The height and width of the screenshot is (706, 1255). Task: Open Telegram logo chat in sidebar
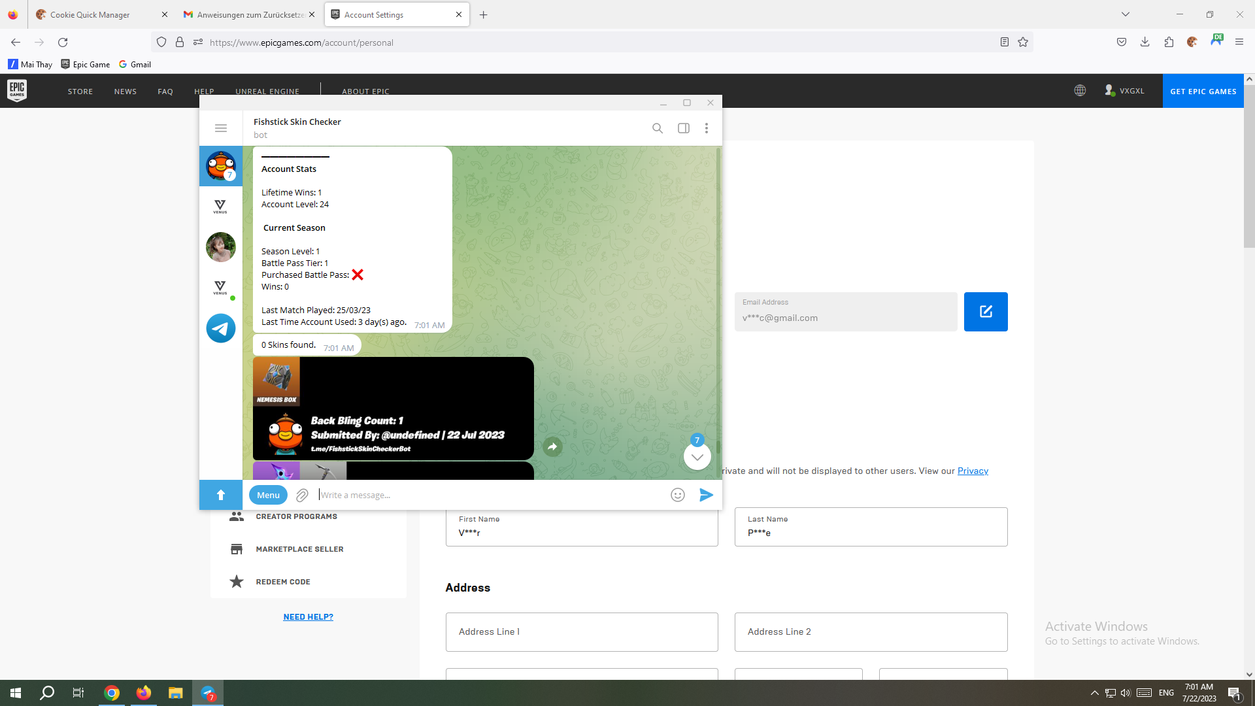[x=221, y=328]
